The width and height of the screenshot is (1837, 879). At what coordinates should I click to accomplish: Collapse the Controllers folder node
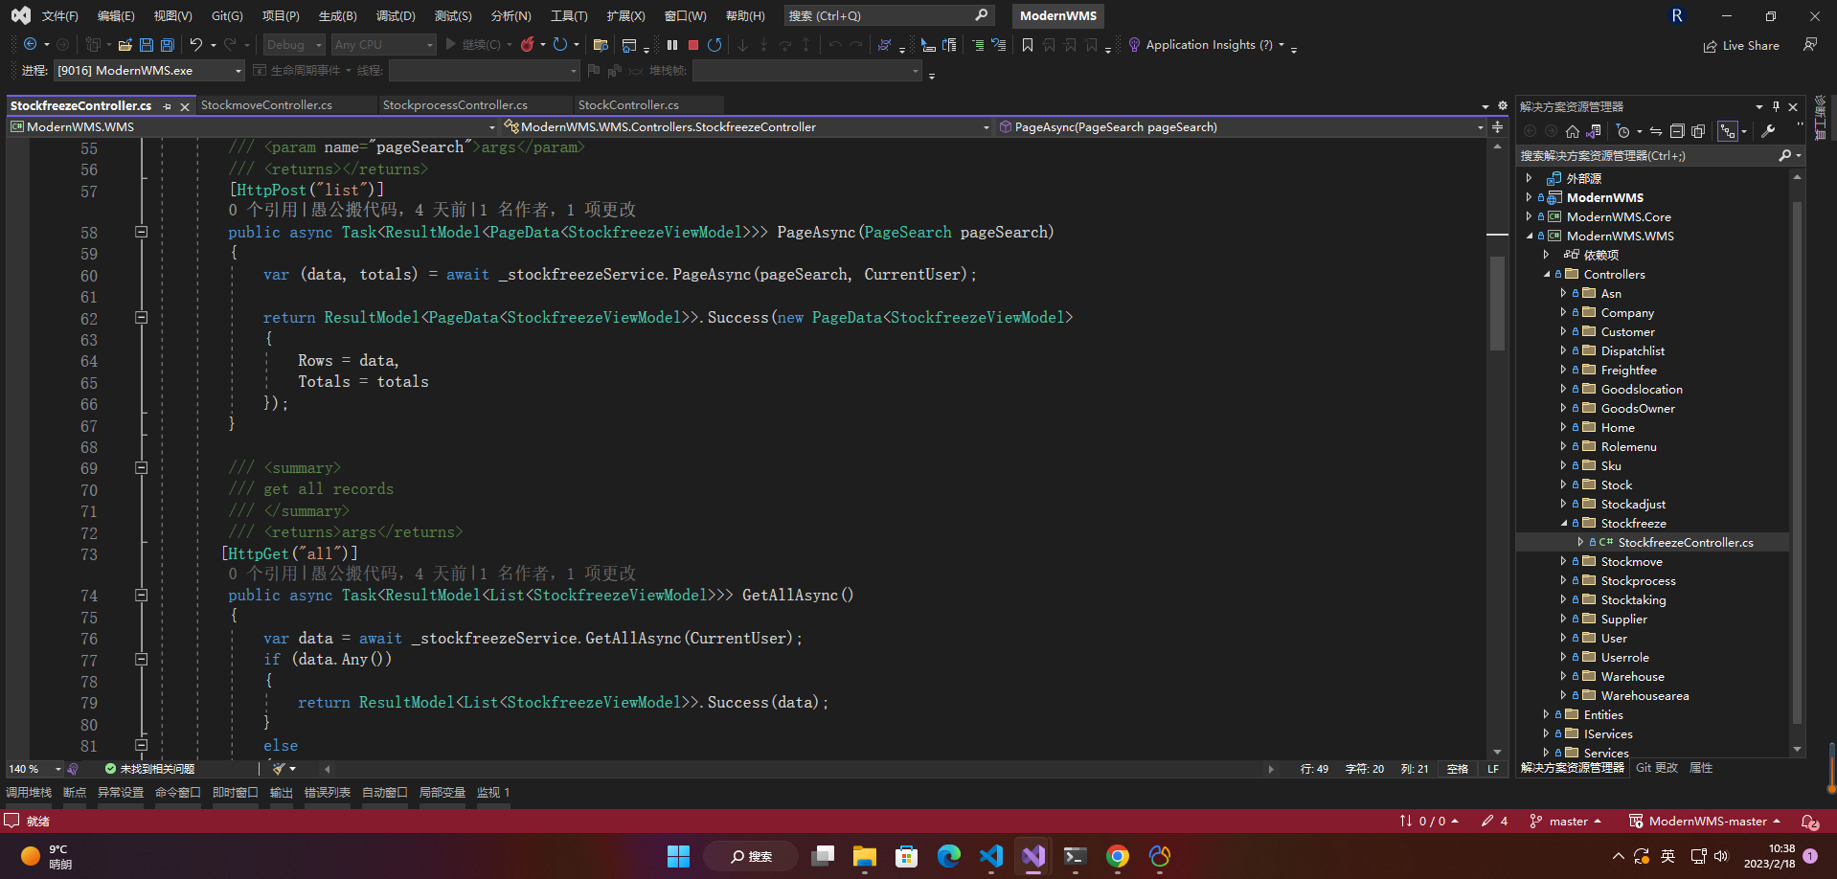click(1546, 274)
